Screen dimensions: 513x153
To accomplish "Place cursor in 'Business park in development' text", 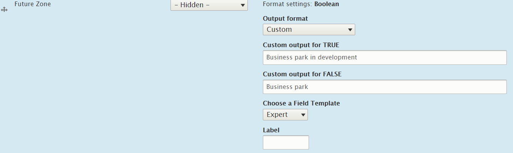I will 312,58.
